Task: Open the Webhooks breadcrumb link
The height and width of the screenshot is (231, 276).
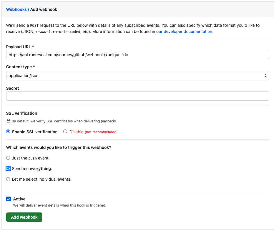Action: (x=16, y=9)
